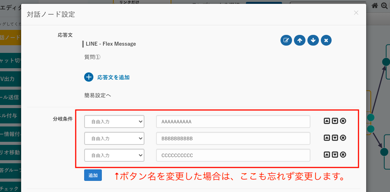Click the edit icon for the Flex Message response
Screen dimensions: 390x192
[286, 40]
